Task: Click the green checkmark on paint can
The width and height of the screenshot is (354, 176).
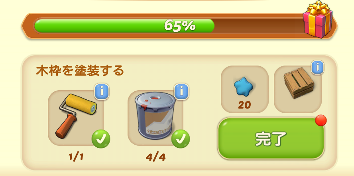Action: (180, 139)
